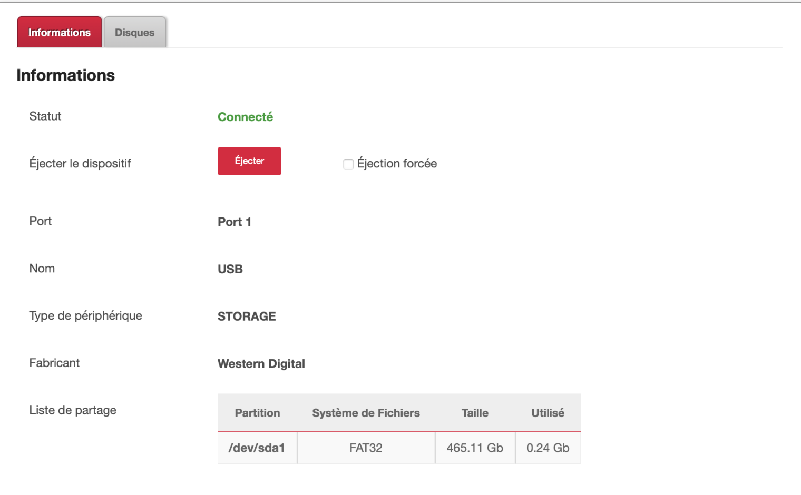This screenshot has width=801, height=495.
Task: Click the Partition column header
Action: pos(257,413)
